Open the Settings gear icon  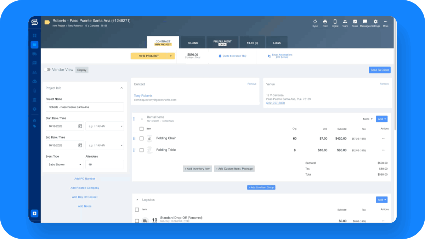coord(375,22)
